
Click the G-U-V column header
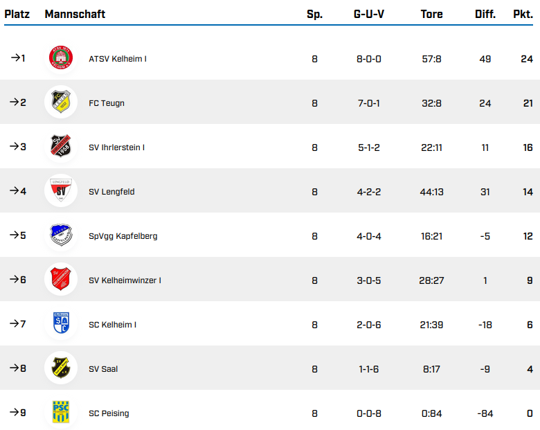(368, 14)
